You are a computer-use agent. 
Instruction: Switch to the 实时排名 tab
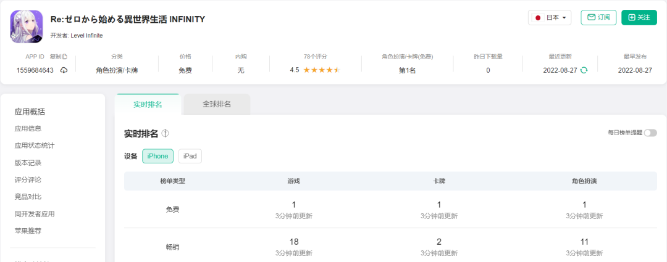coord(148,104)
